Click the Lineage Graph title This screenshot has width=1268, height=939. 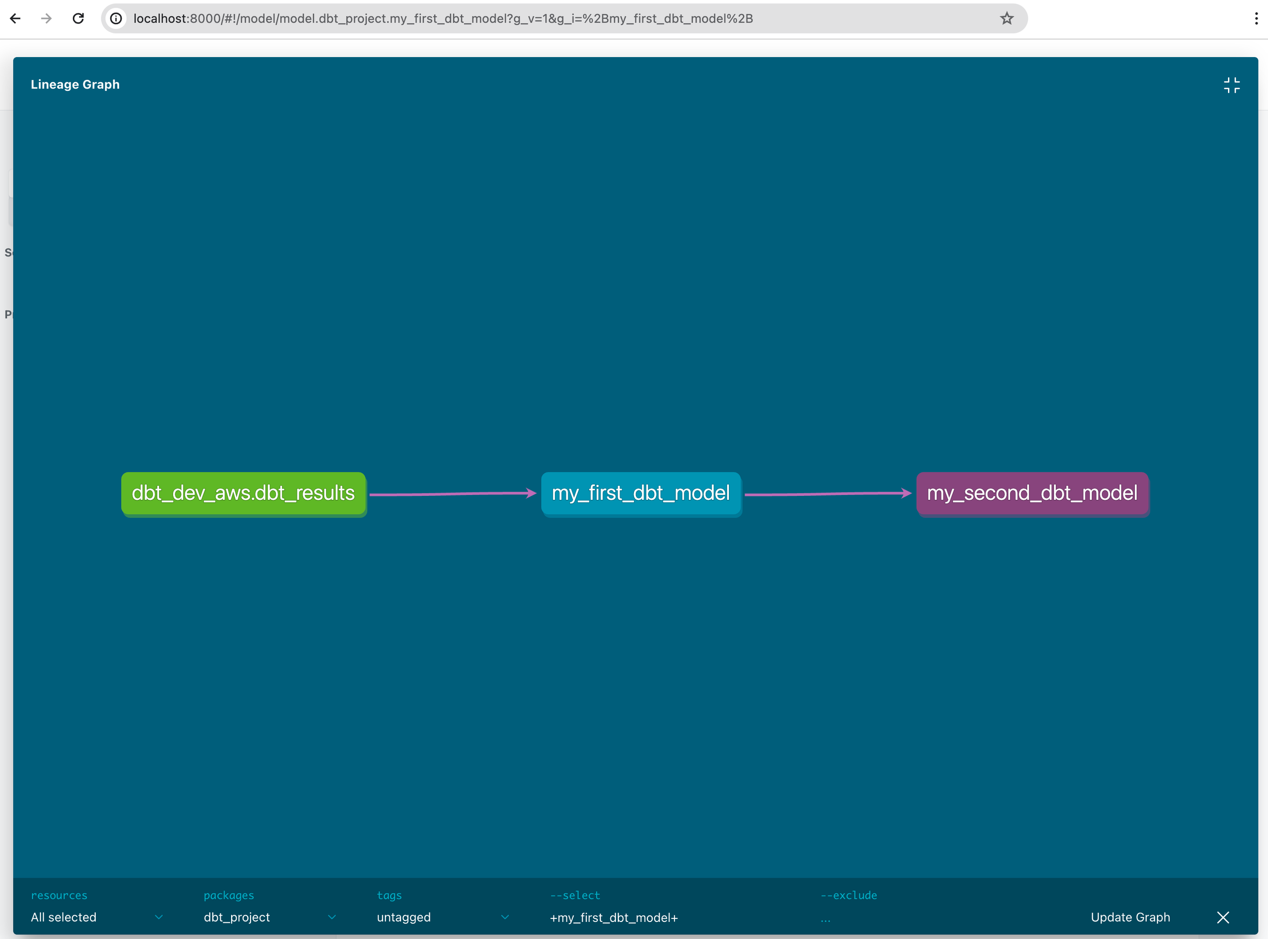point(75,84)
